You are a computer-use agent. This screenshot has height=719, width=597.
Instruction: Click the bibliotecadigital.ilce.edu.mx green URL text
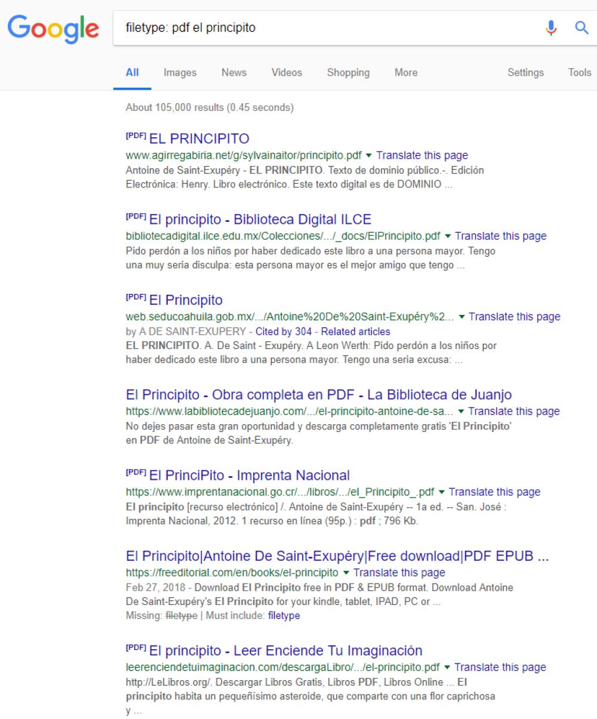[x=284, y=236]
